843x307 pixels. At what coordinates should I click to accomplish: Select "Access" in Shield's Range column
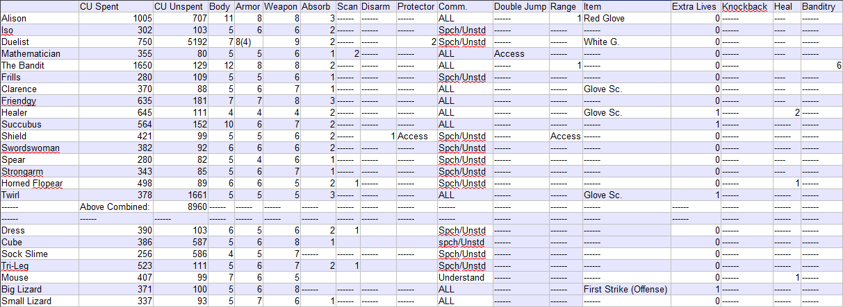click(565, 136)
